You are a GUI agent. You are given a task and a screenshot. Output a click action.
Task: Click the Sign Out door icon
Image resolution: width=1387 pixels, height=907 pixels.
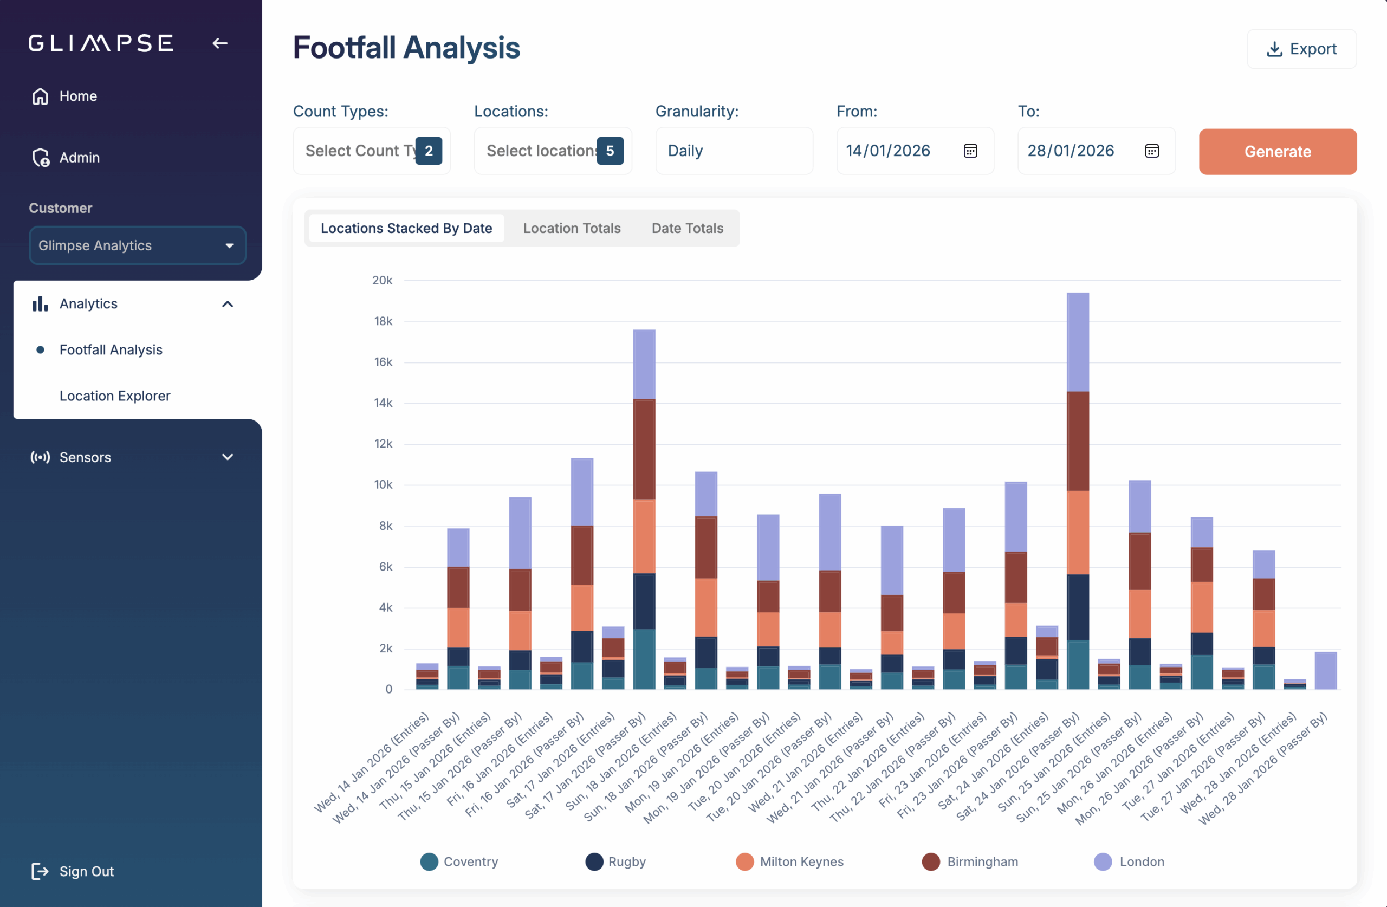click(40, 871)
